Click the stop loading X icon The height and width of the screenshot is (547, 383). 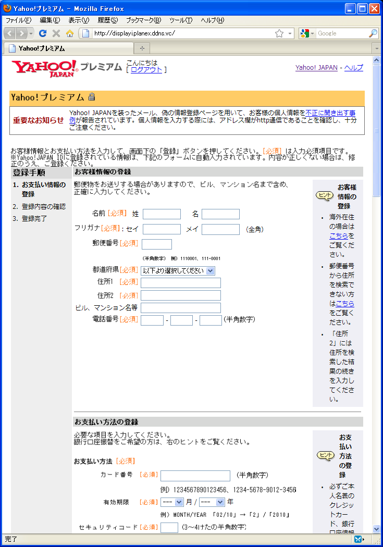pyautogui.click(x=56, y=33)
